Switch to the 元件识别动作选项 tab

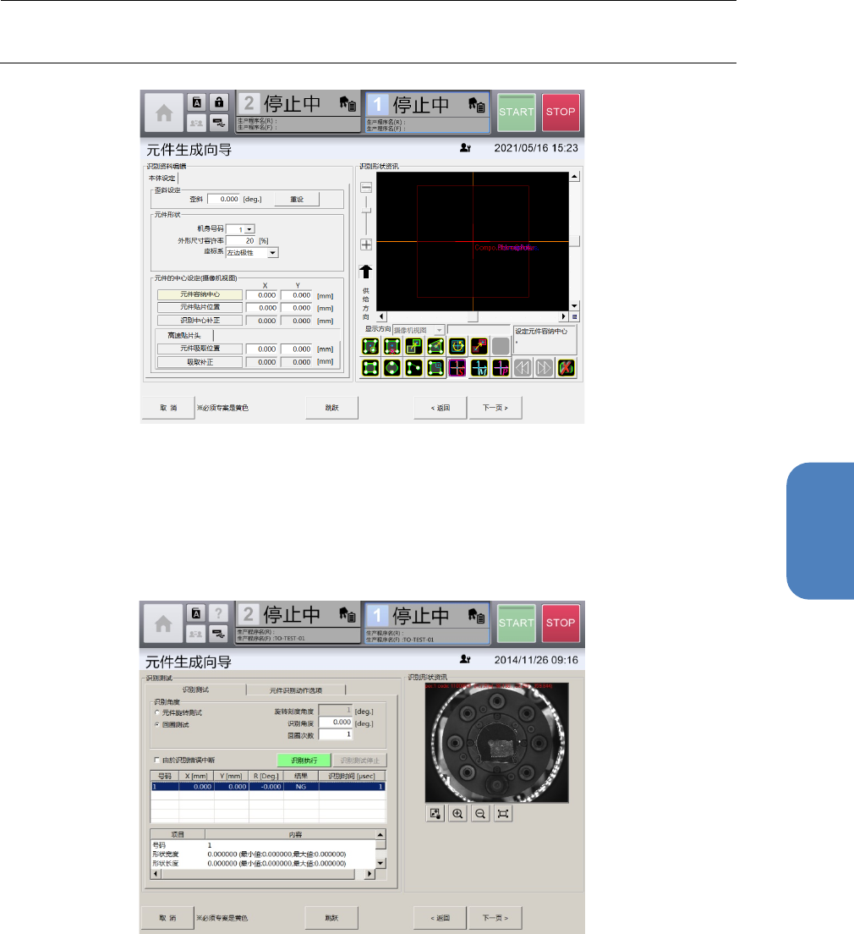[296, 690]
